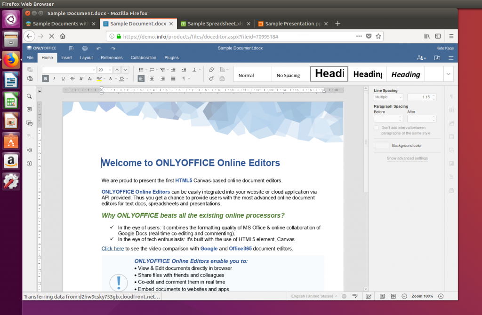Viewport: 482px width, 315px height.
Task: Switch to the Insert tab
Action: 66,58
